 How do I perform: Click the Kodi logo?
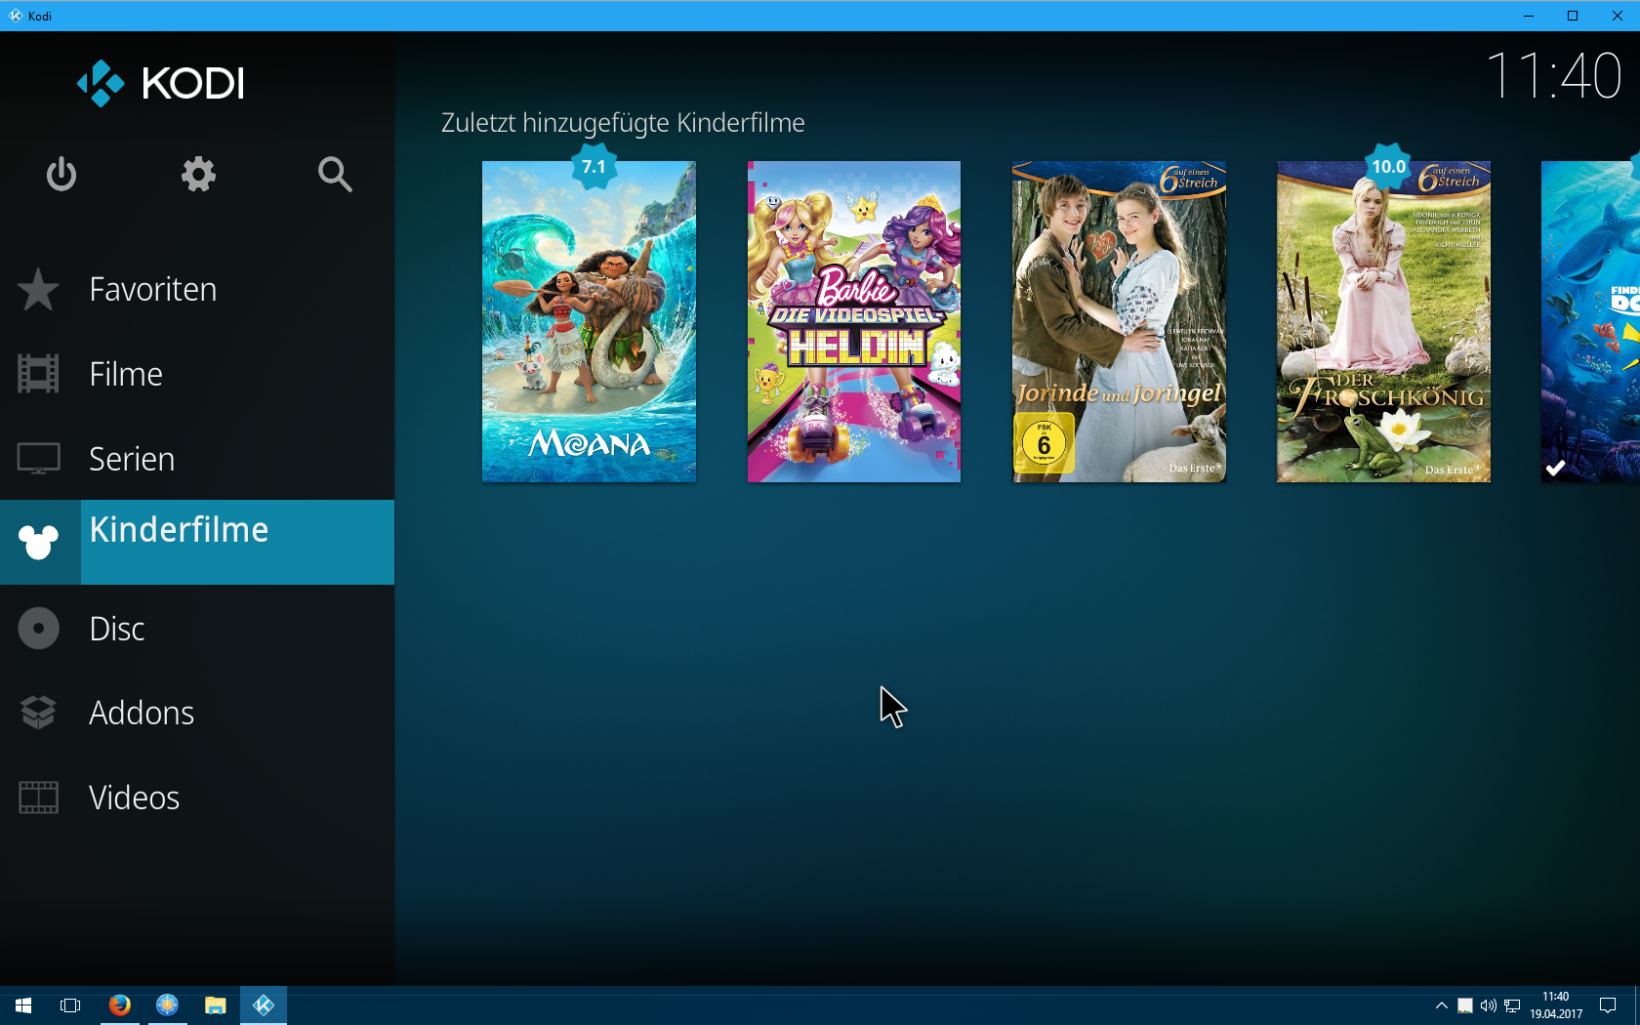click(160, 83)
